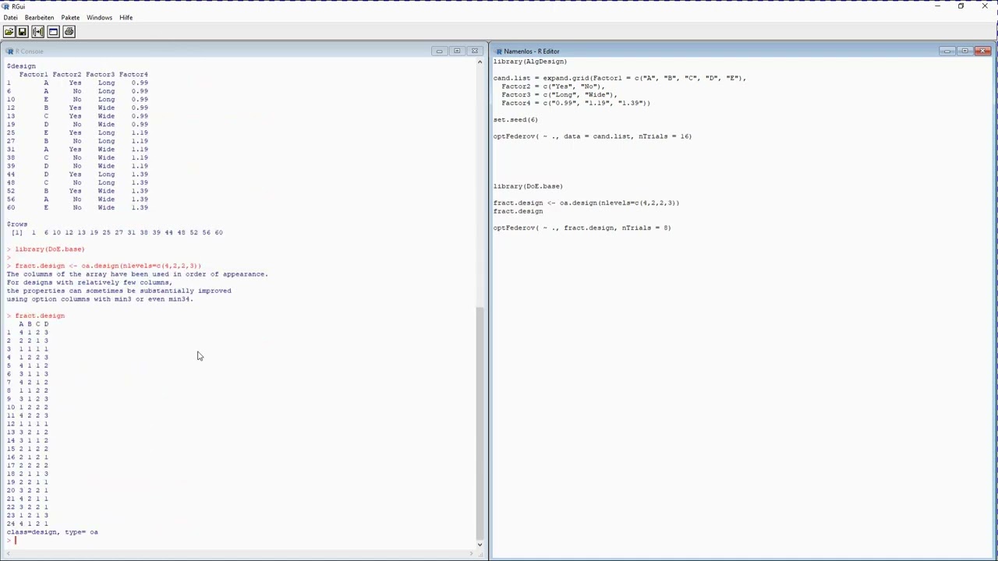Click the 'optFederov( ~ ., fract.design, nTrials = 8)' line

(x=582, y=228)
